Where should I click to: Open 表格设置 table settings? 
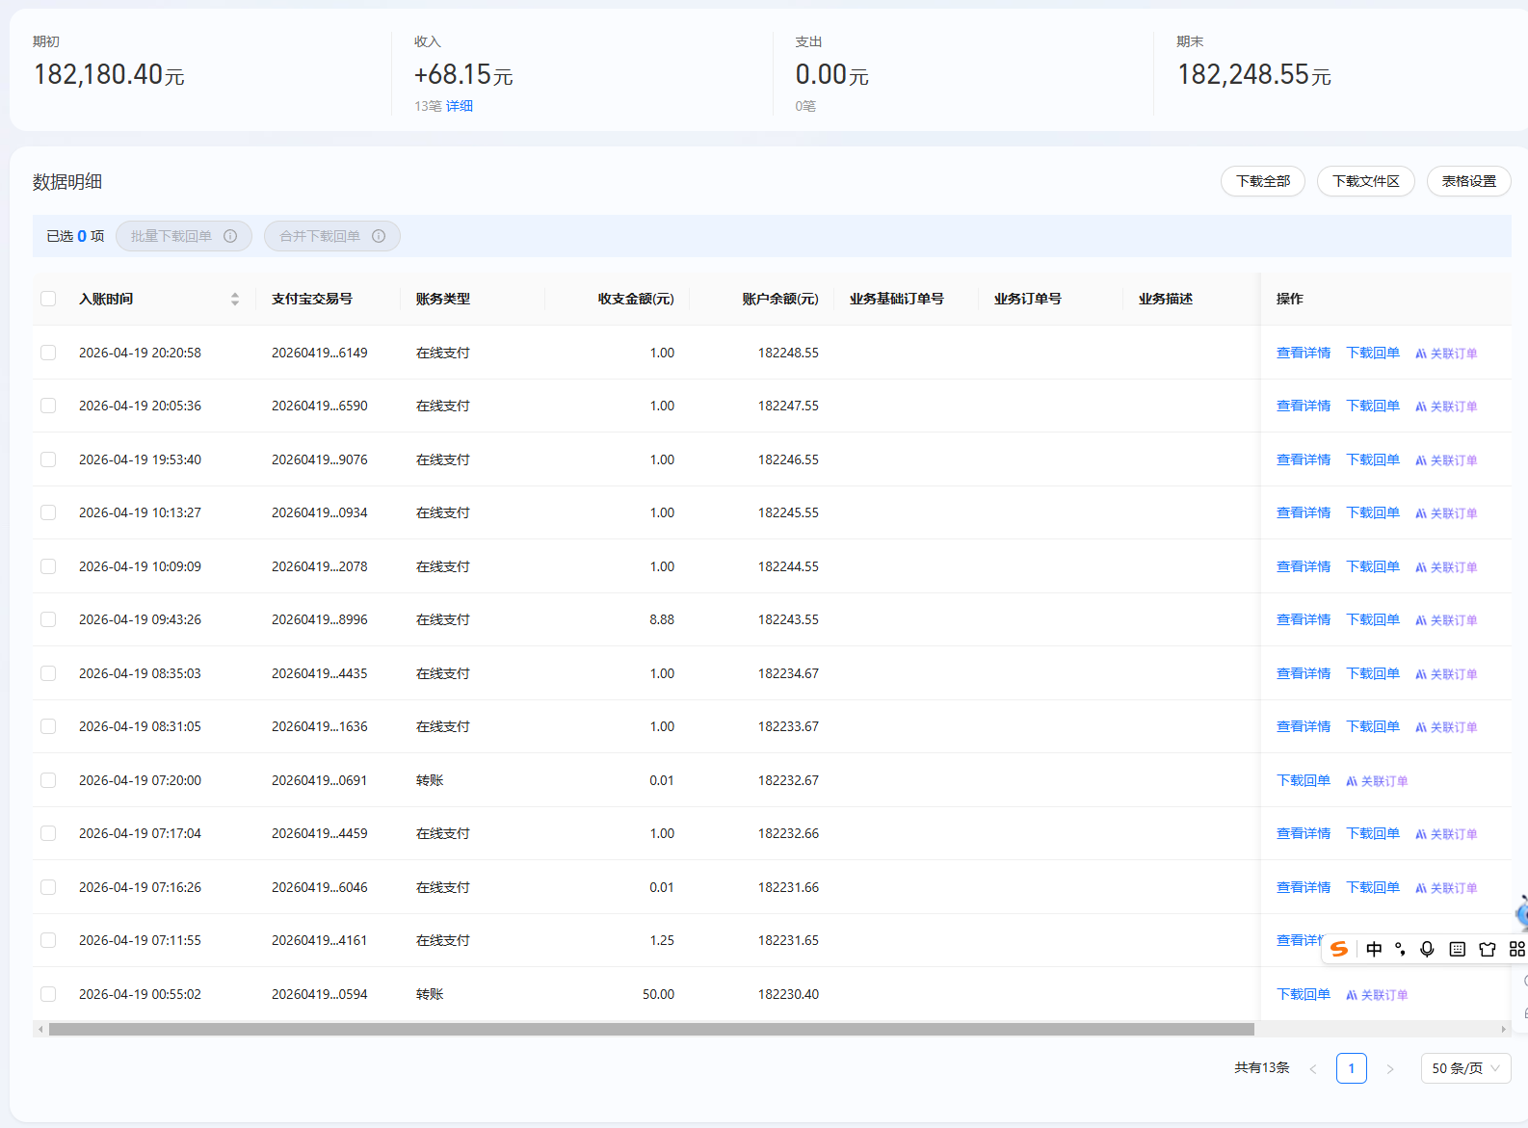(1468, 181)
